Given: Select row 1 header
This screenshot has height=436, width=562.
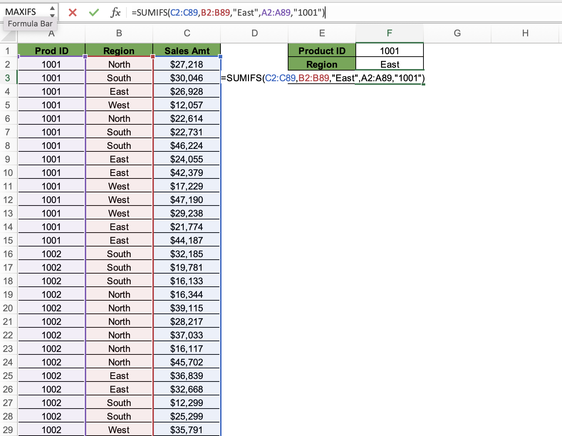Looking at the screenshot, I should point(8,51).
